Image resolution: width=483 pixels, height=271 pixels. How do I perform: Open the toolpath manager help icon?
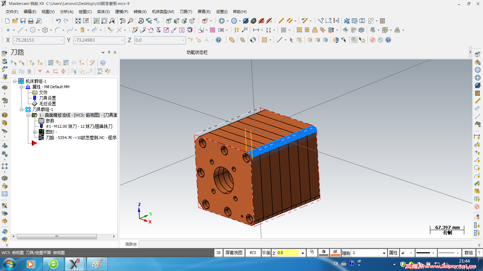coord(103,63)
